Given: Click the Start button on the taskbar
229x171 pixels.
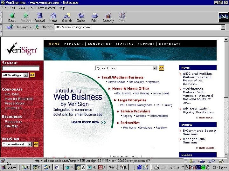Looking at the screenshot, I should click(x=9, y=167).
